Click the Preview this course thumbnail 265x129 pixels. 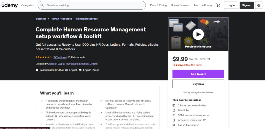tap(198, 34)
